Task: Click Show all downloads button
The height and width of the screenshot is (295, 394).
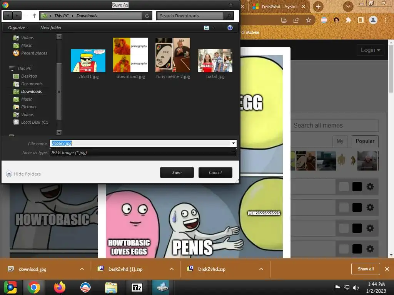Action: (x=366, y=269)
